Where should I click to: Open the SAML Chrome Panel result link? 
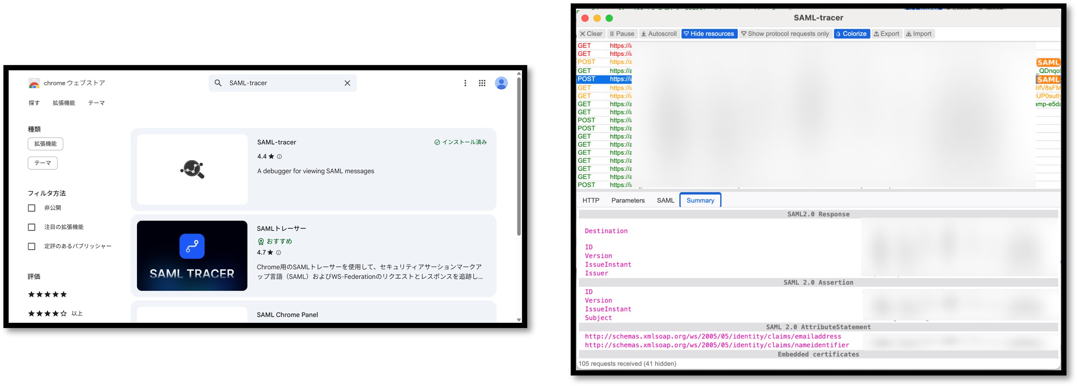click(287, 315)
